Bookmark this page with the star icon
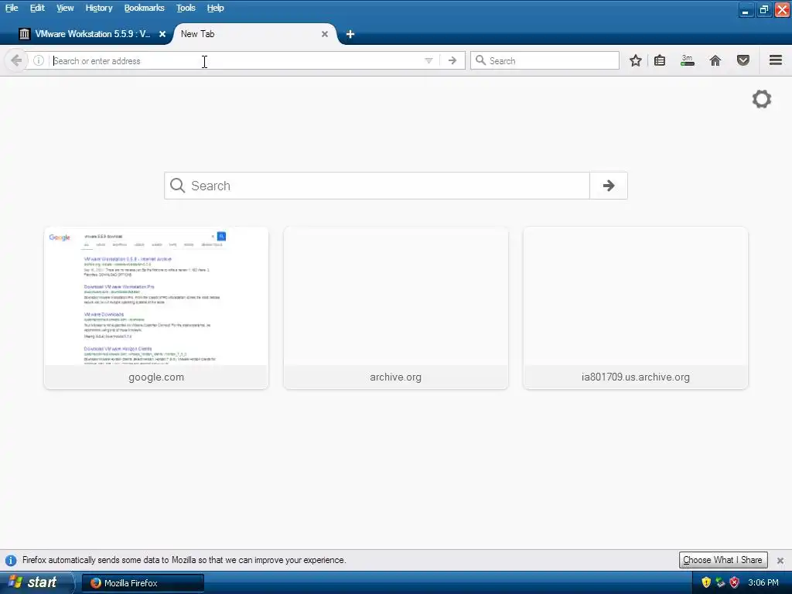Image resolution: width=792 pixels, height=594 pixels. point(636,60)
